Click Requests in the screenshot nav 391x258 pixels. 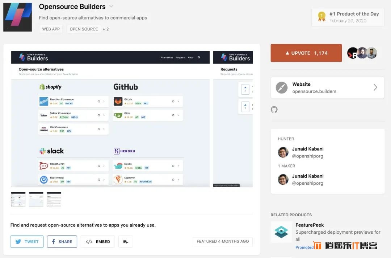[180, 57]
